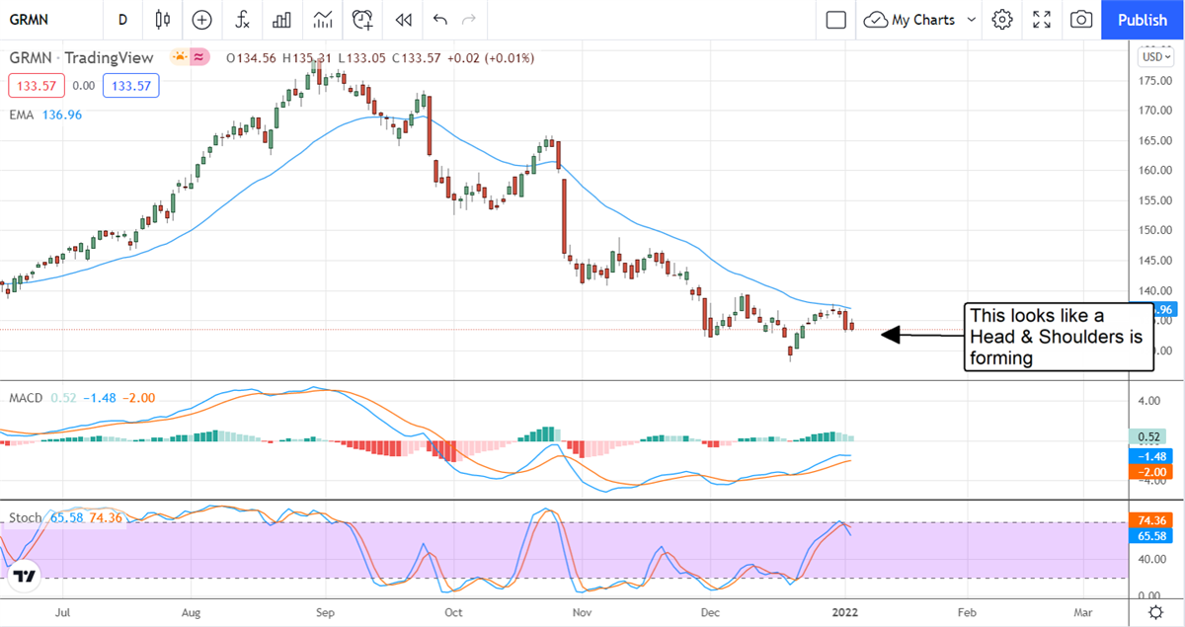Enter fullscreen mode
The image size is (1185, 627).
click(x=1042, y=20)
